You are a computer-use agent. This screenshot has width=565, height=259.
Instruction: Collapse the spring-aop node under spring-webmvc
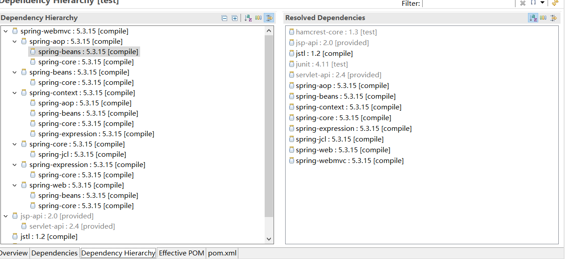point(14,42)
